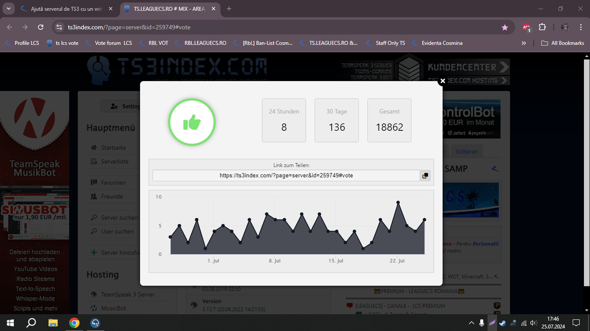Open the notification center icon
The image size is (590, 331).
click(x=576, y=323)
